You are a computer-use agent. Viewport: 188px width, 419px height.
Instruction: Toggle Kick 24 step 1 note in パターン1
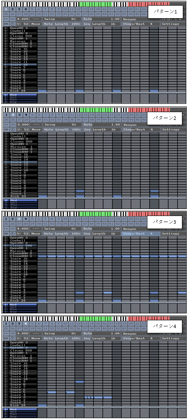tap(42, 91)
